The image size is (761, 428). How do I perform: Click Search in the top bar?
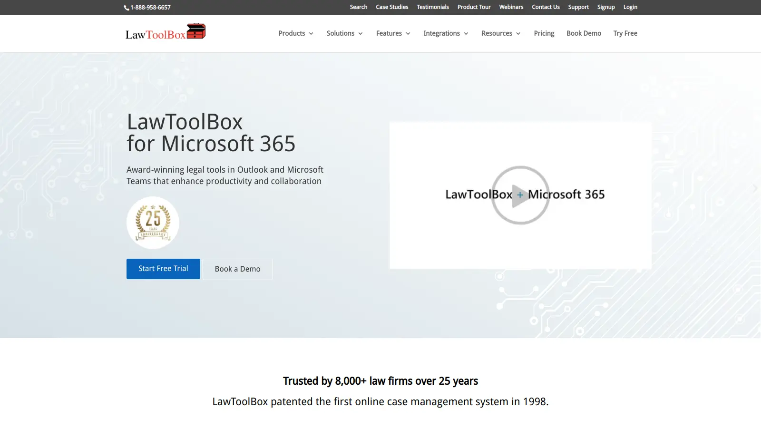358,7
